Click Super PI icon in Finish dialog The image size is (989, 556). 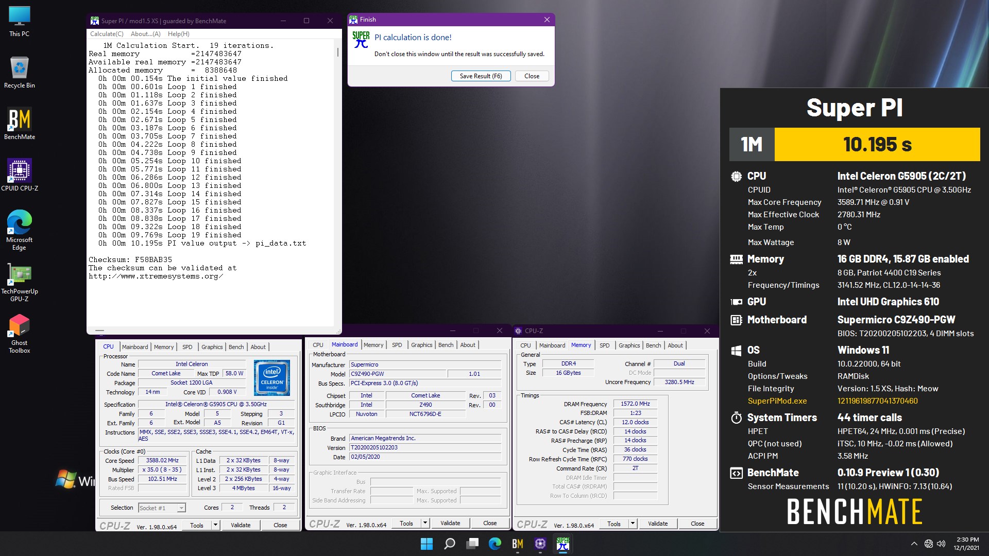pos(361,40)
